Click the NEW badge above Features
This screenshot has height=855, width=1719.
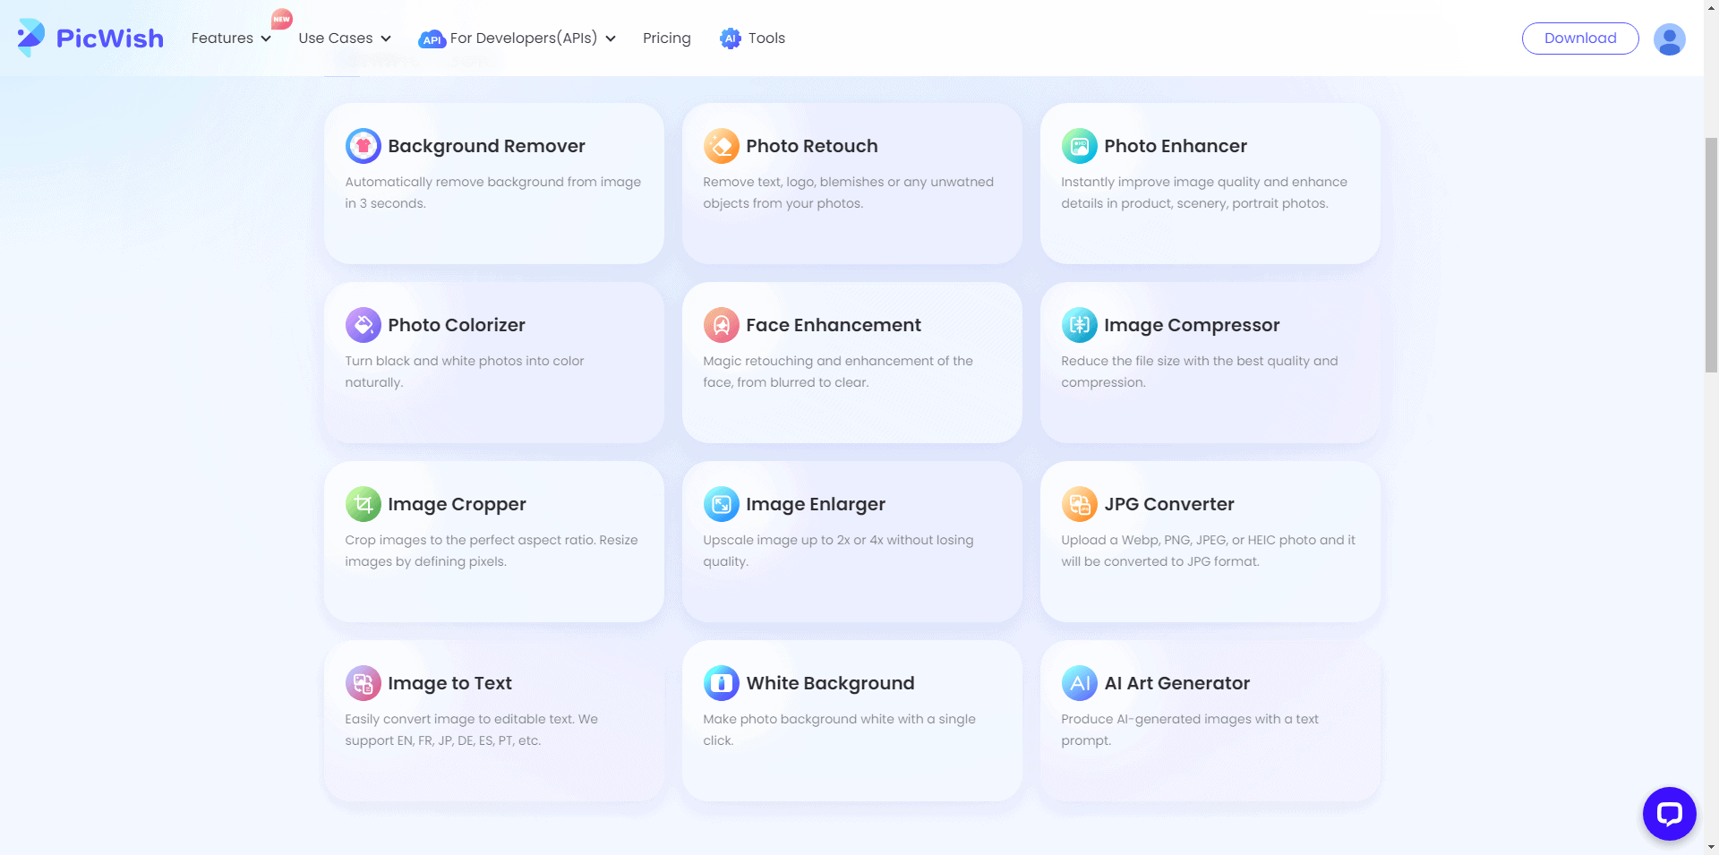(x=282, y=19)
